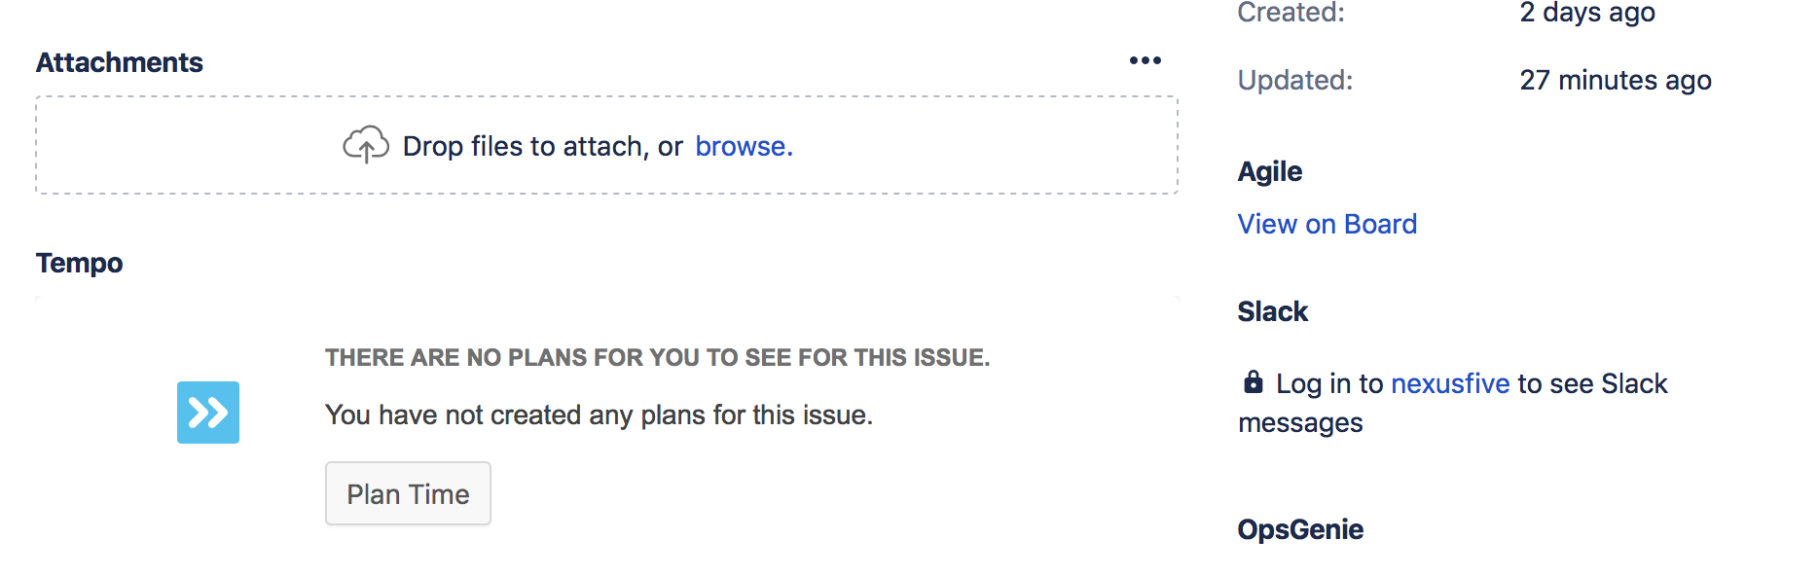Image resolution: width=1818 pixels, height=576 pixels.
Task: Click the cloud upload icon in Attachments
Action: [366, 144]
